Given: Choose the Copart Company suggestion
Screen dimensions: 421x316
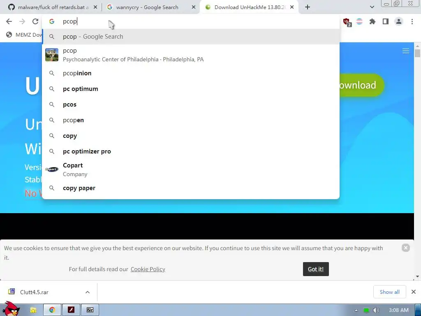Looking at the screenshot, I should [x=191, y=170].
